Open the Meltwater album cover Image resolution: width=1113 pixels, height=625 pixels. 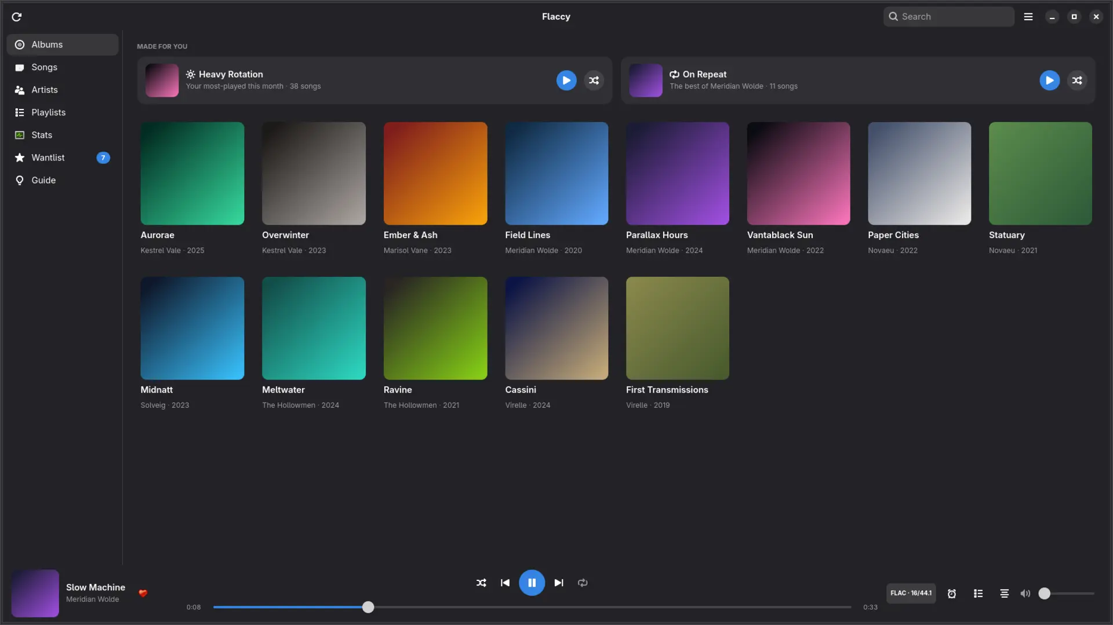coord(314,328)
